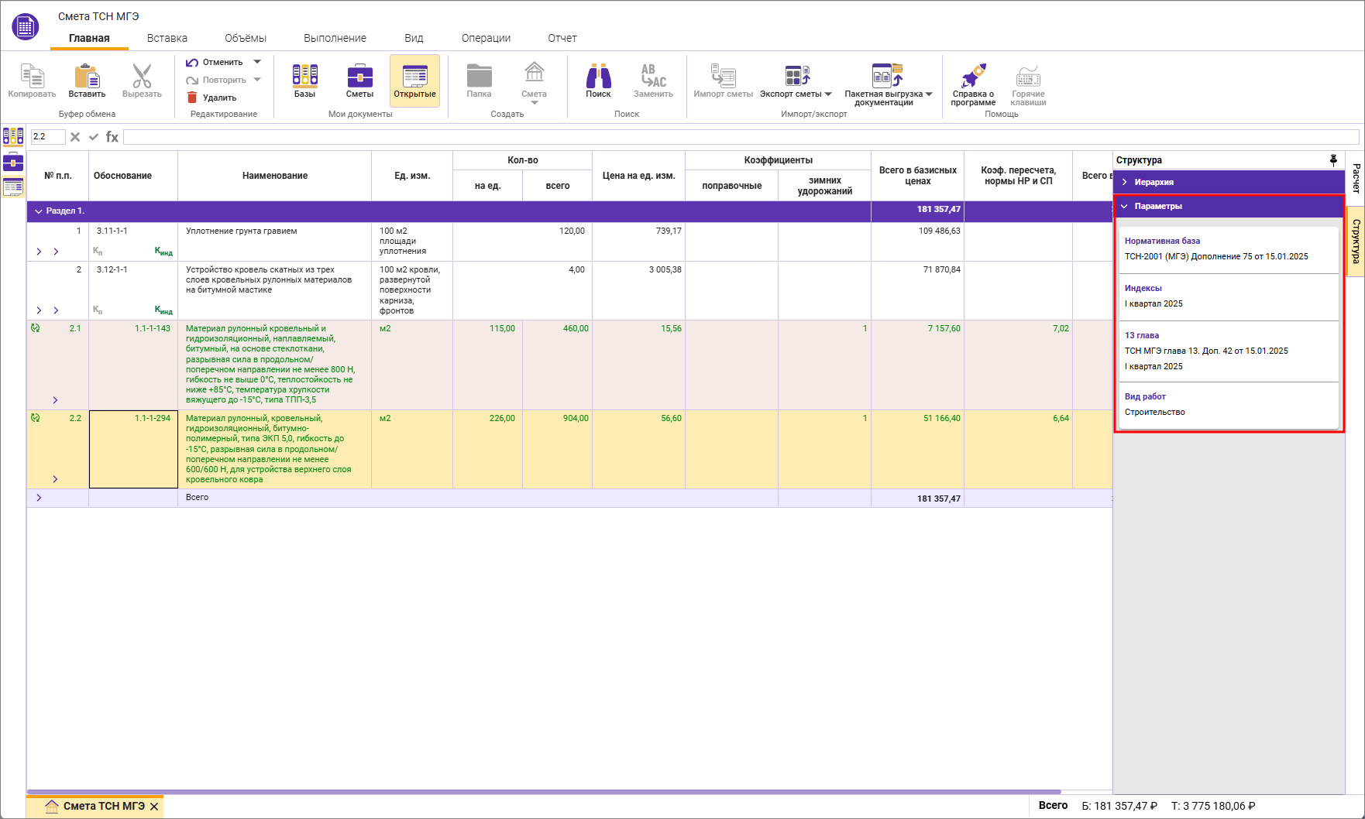1365x819 pixels.
Task: Click the Нормативная база link
Action: [1162, 241]
